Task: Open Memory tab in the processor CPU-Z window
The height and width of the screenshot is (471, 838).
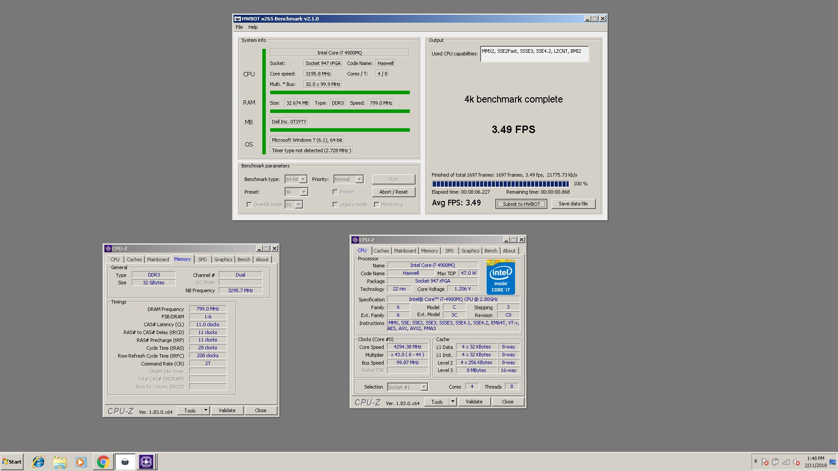Action: (429, 251)
